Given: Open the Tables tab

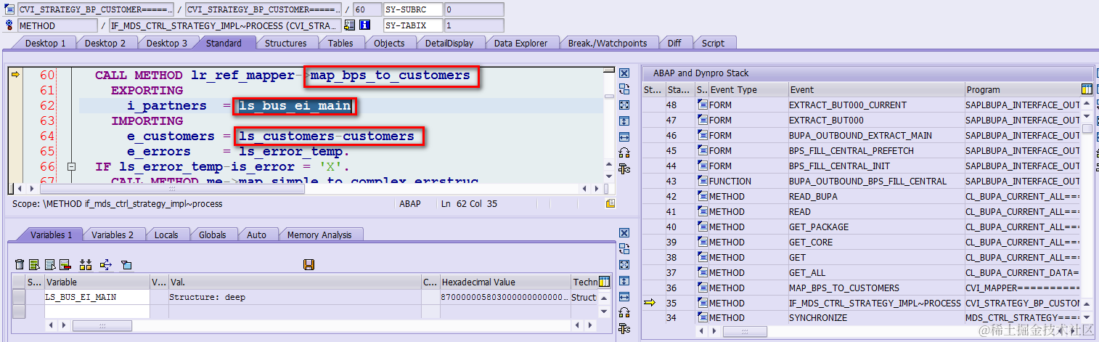Looking at the screenshot, I should 340,43.
